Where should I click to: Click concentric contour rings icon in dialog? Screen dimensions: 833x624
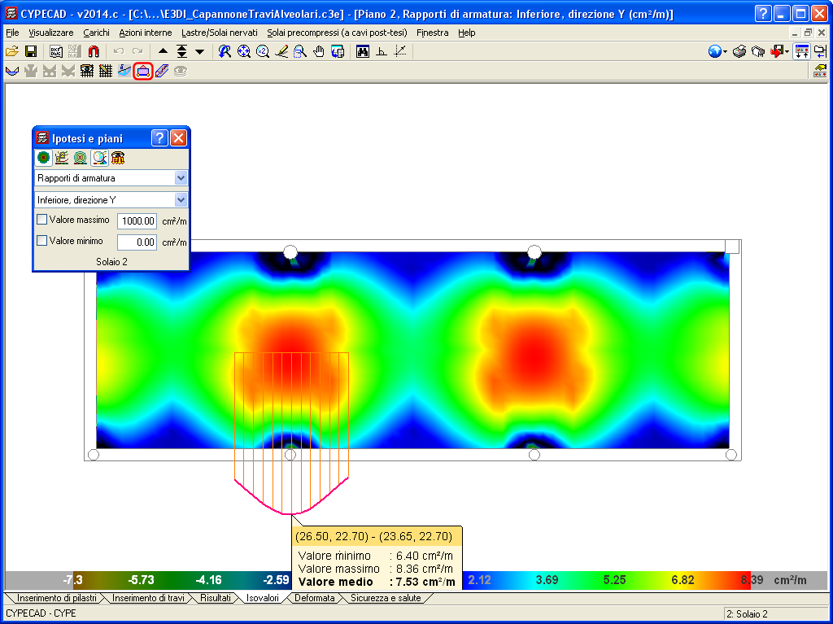(x=81, y=157)
